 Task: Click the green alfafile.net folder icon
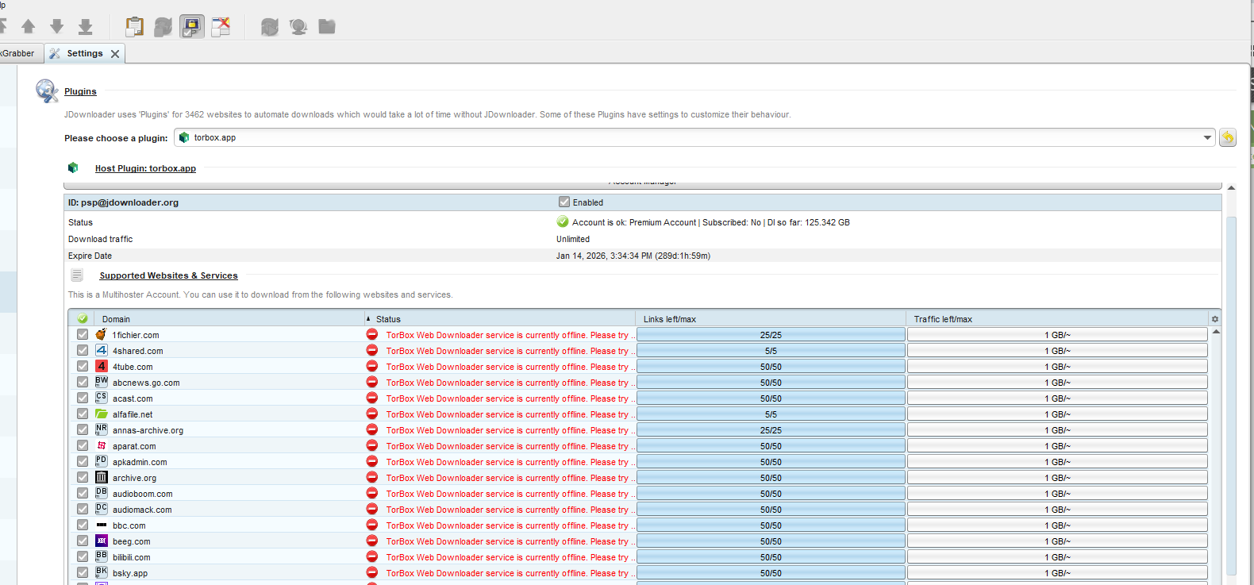(102, 414)
